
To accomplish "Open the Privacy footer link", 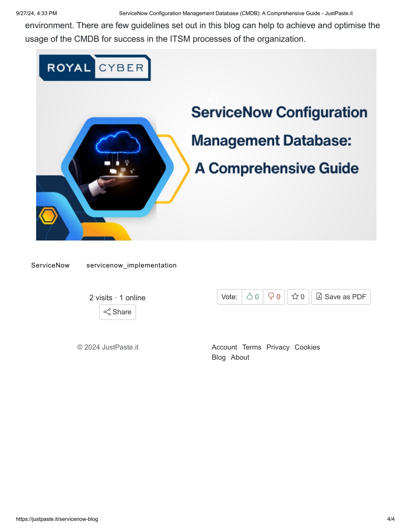I will pos(278,347).
